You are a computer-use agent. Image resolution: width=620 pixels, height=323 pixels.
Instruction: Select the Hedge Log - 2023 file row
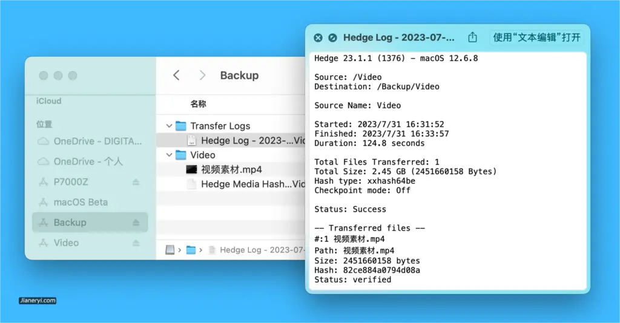click(x=231, y=140)
